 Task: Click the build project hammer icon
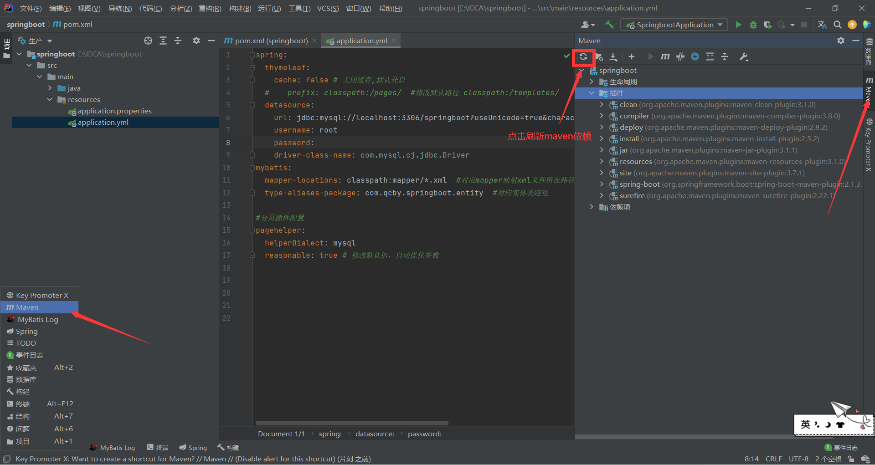[609, 25]
